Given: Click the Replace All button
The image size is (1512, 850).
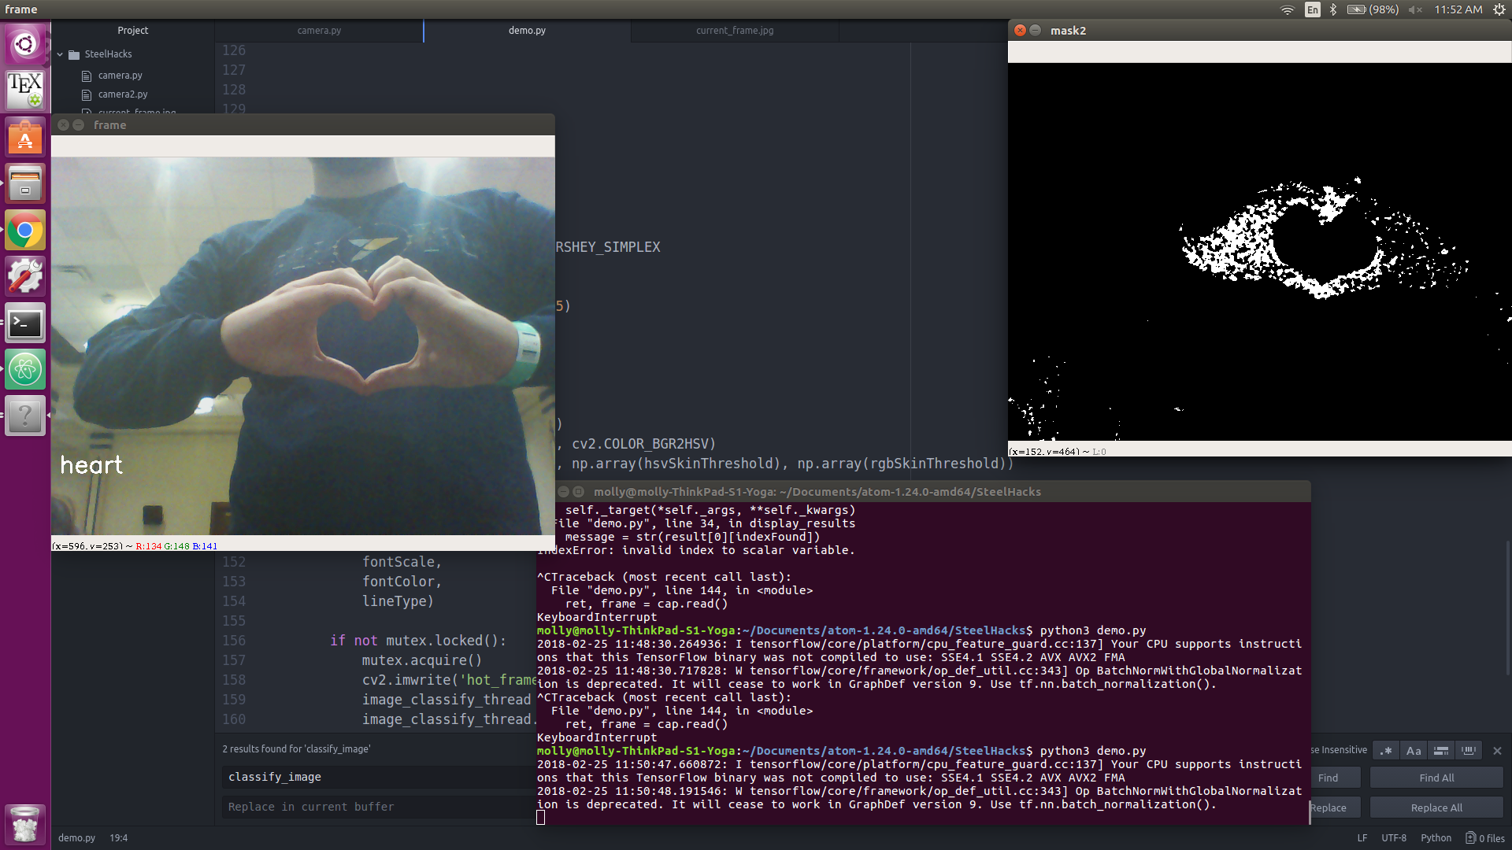Looking at the screenshot, I should [1436, 807].
